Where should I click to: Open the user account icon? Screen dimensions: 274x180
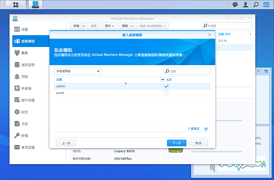point(245,5)
